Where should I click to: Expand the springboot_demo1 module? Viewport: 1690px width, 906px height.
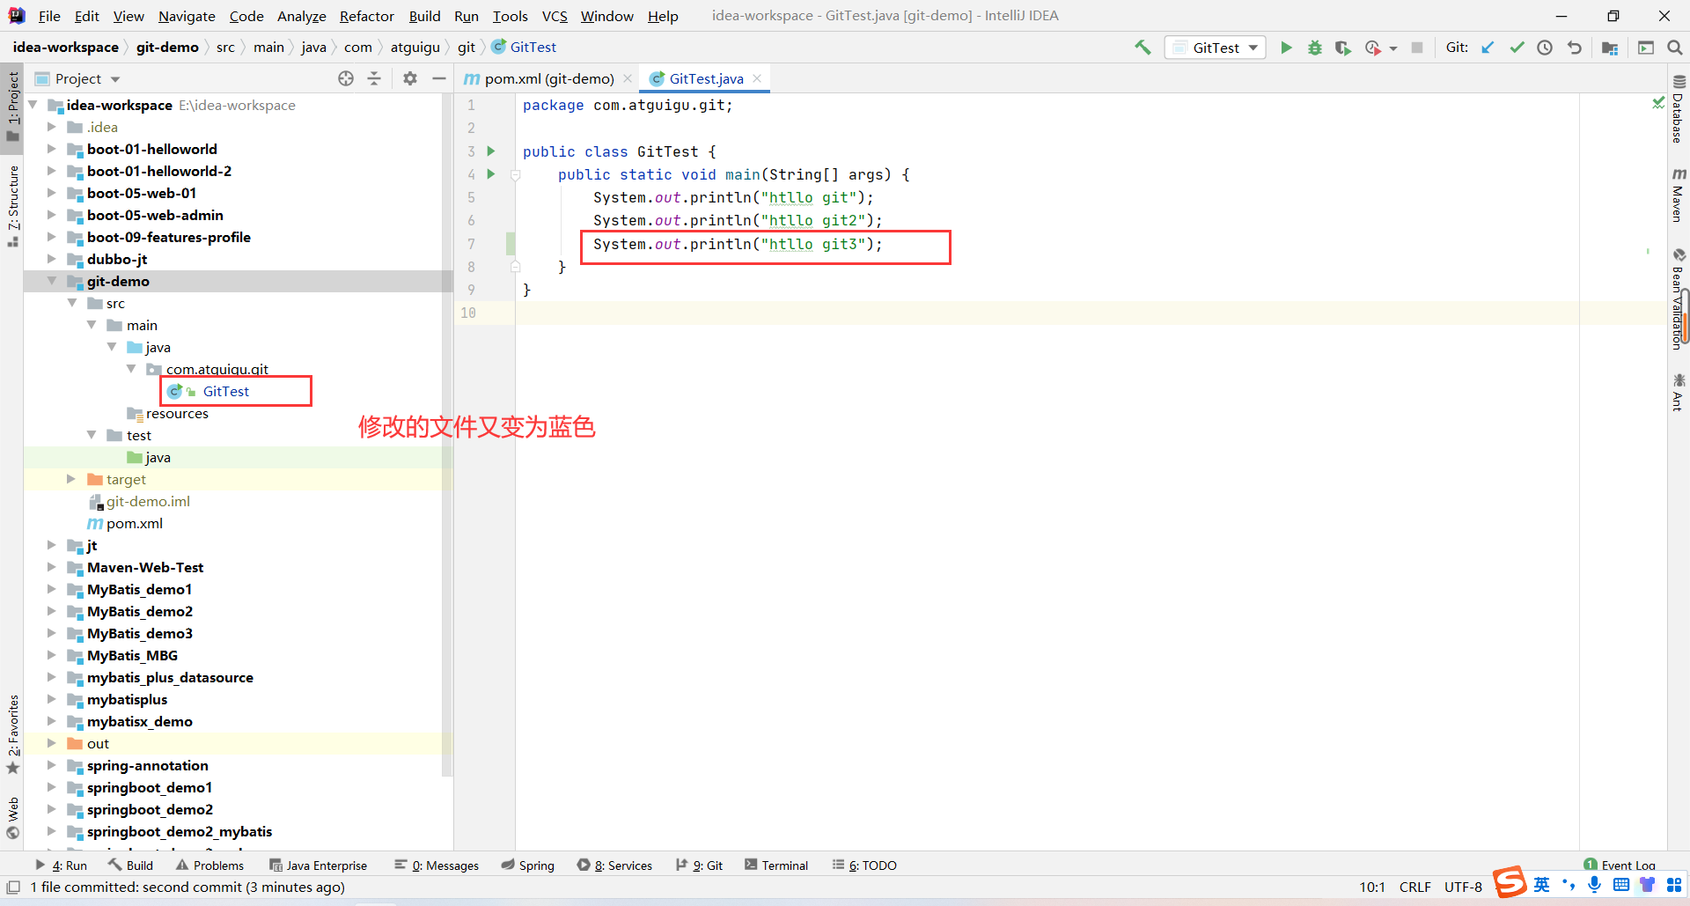51,787
